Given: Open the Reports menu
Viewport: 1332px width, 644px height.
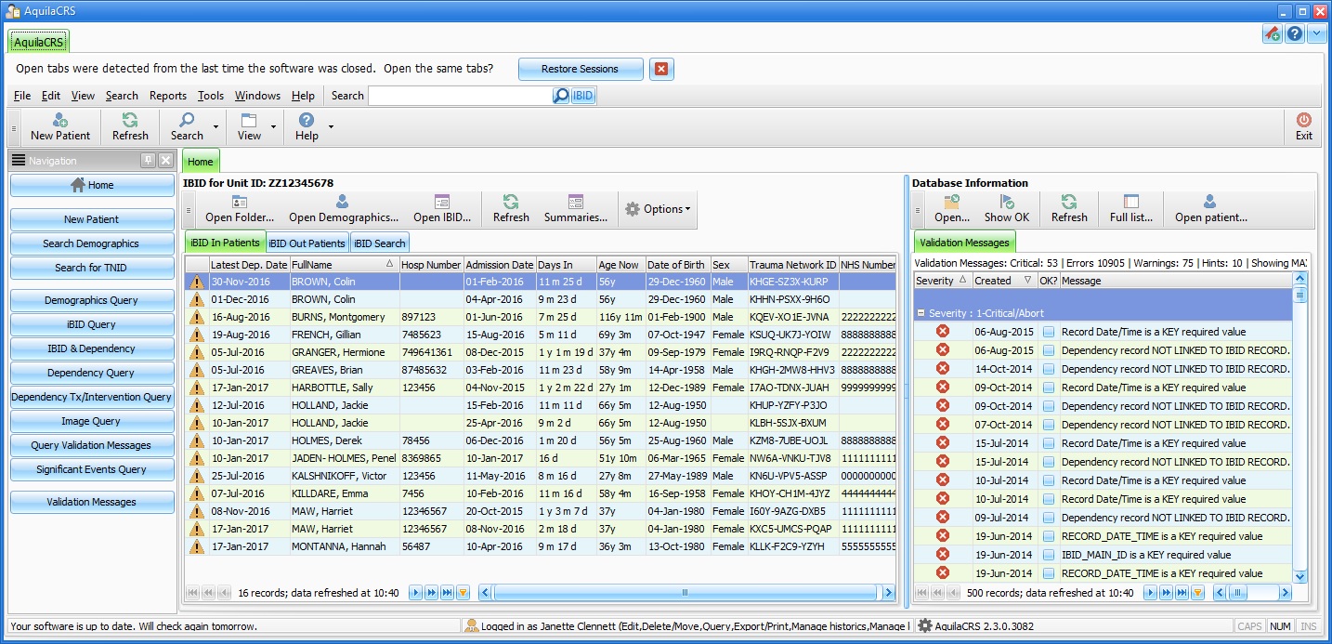Looking at the screenshot, I should tap(167, 96).
